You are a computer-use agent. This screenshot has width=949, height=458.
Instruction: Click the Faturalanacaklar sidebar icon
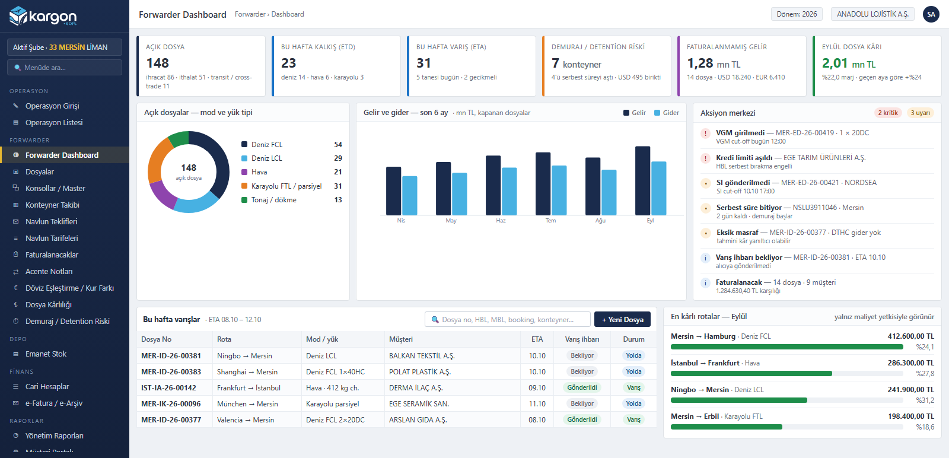coord(16,255)
